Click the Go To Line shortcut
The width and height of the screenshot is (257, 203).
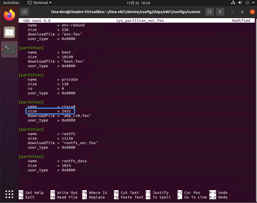[x=192, y=197]
